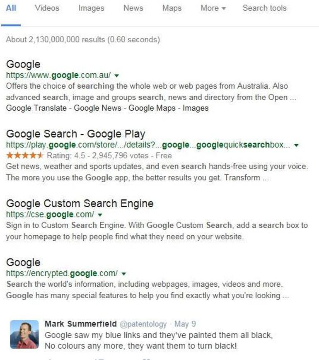Expand arrow next to play.google.com URL
319x360 pixels.
coord(296,145)
